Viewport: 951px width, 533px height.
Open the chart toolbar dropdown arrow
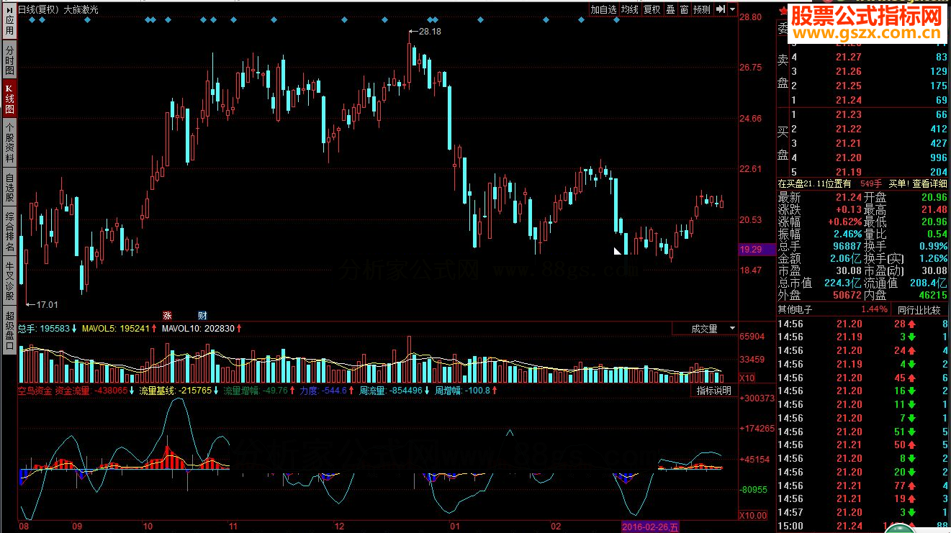coord(732,9)
